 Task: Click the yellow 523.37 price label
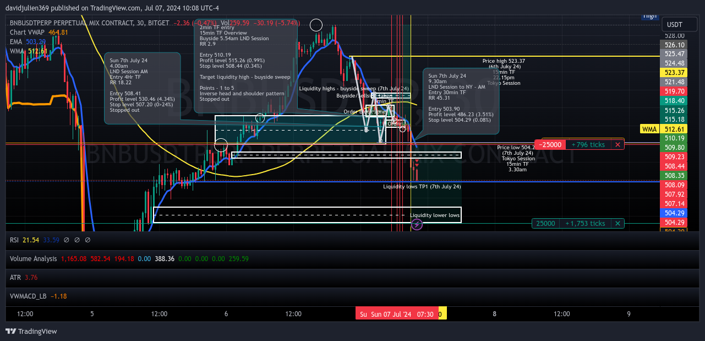click(x=674, y=73)
